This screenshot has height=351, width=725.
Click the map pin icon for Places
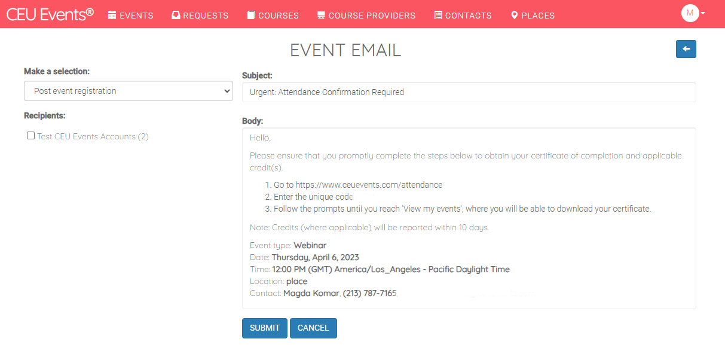coord(515,16)
